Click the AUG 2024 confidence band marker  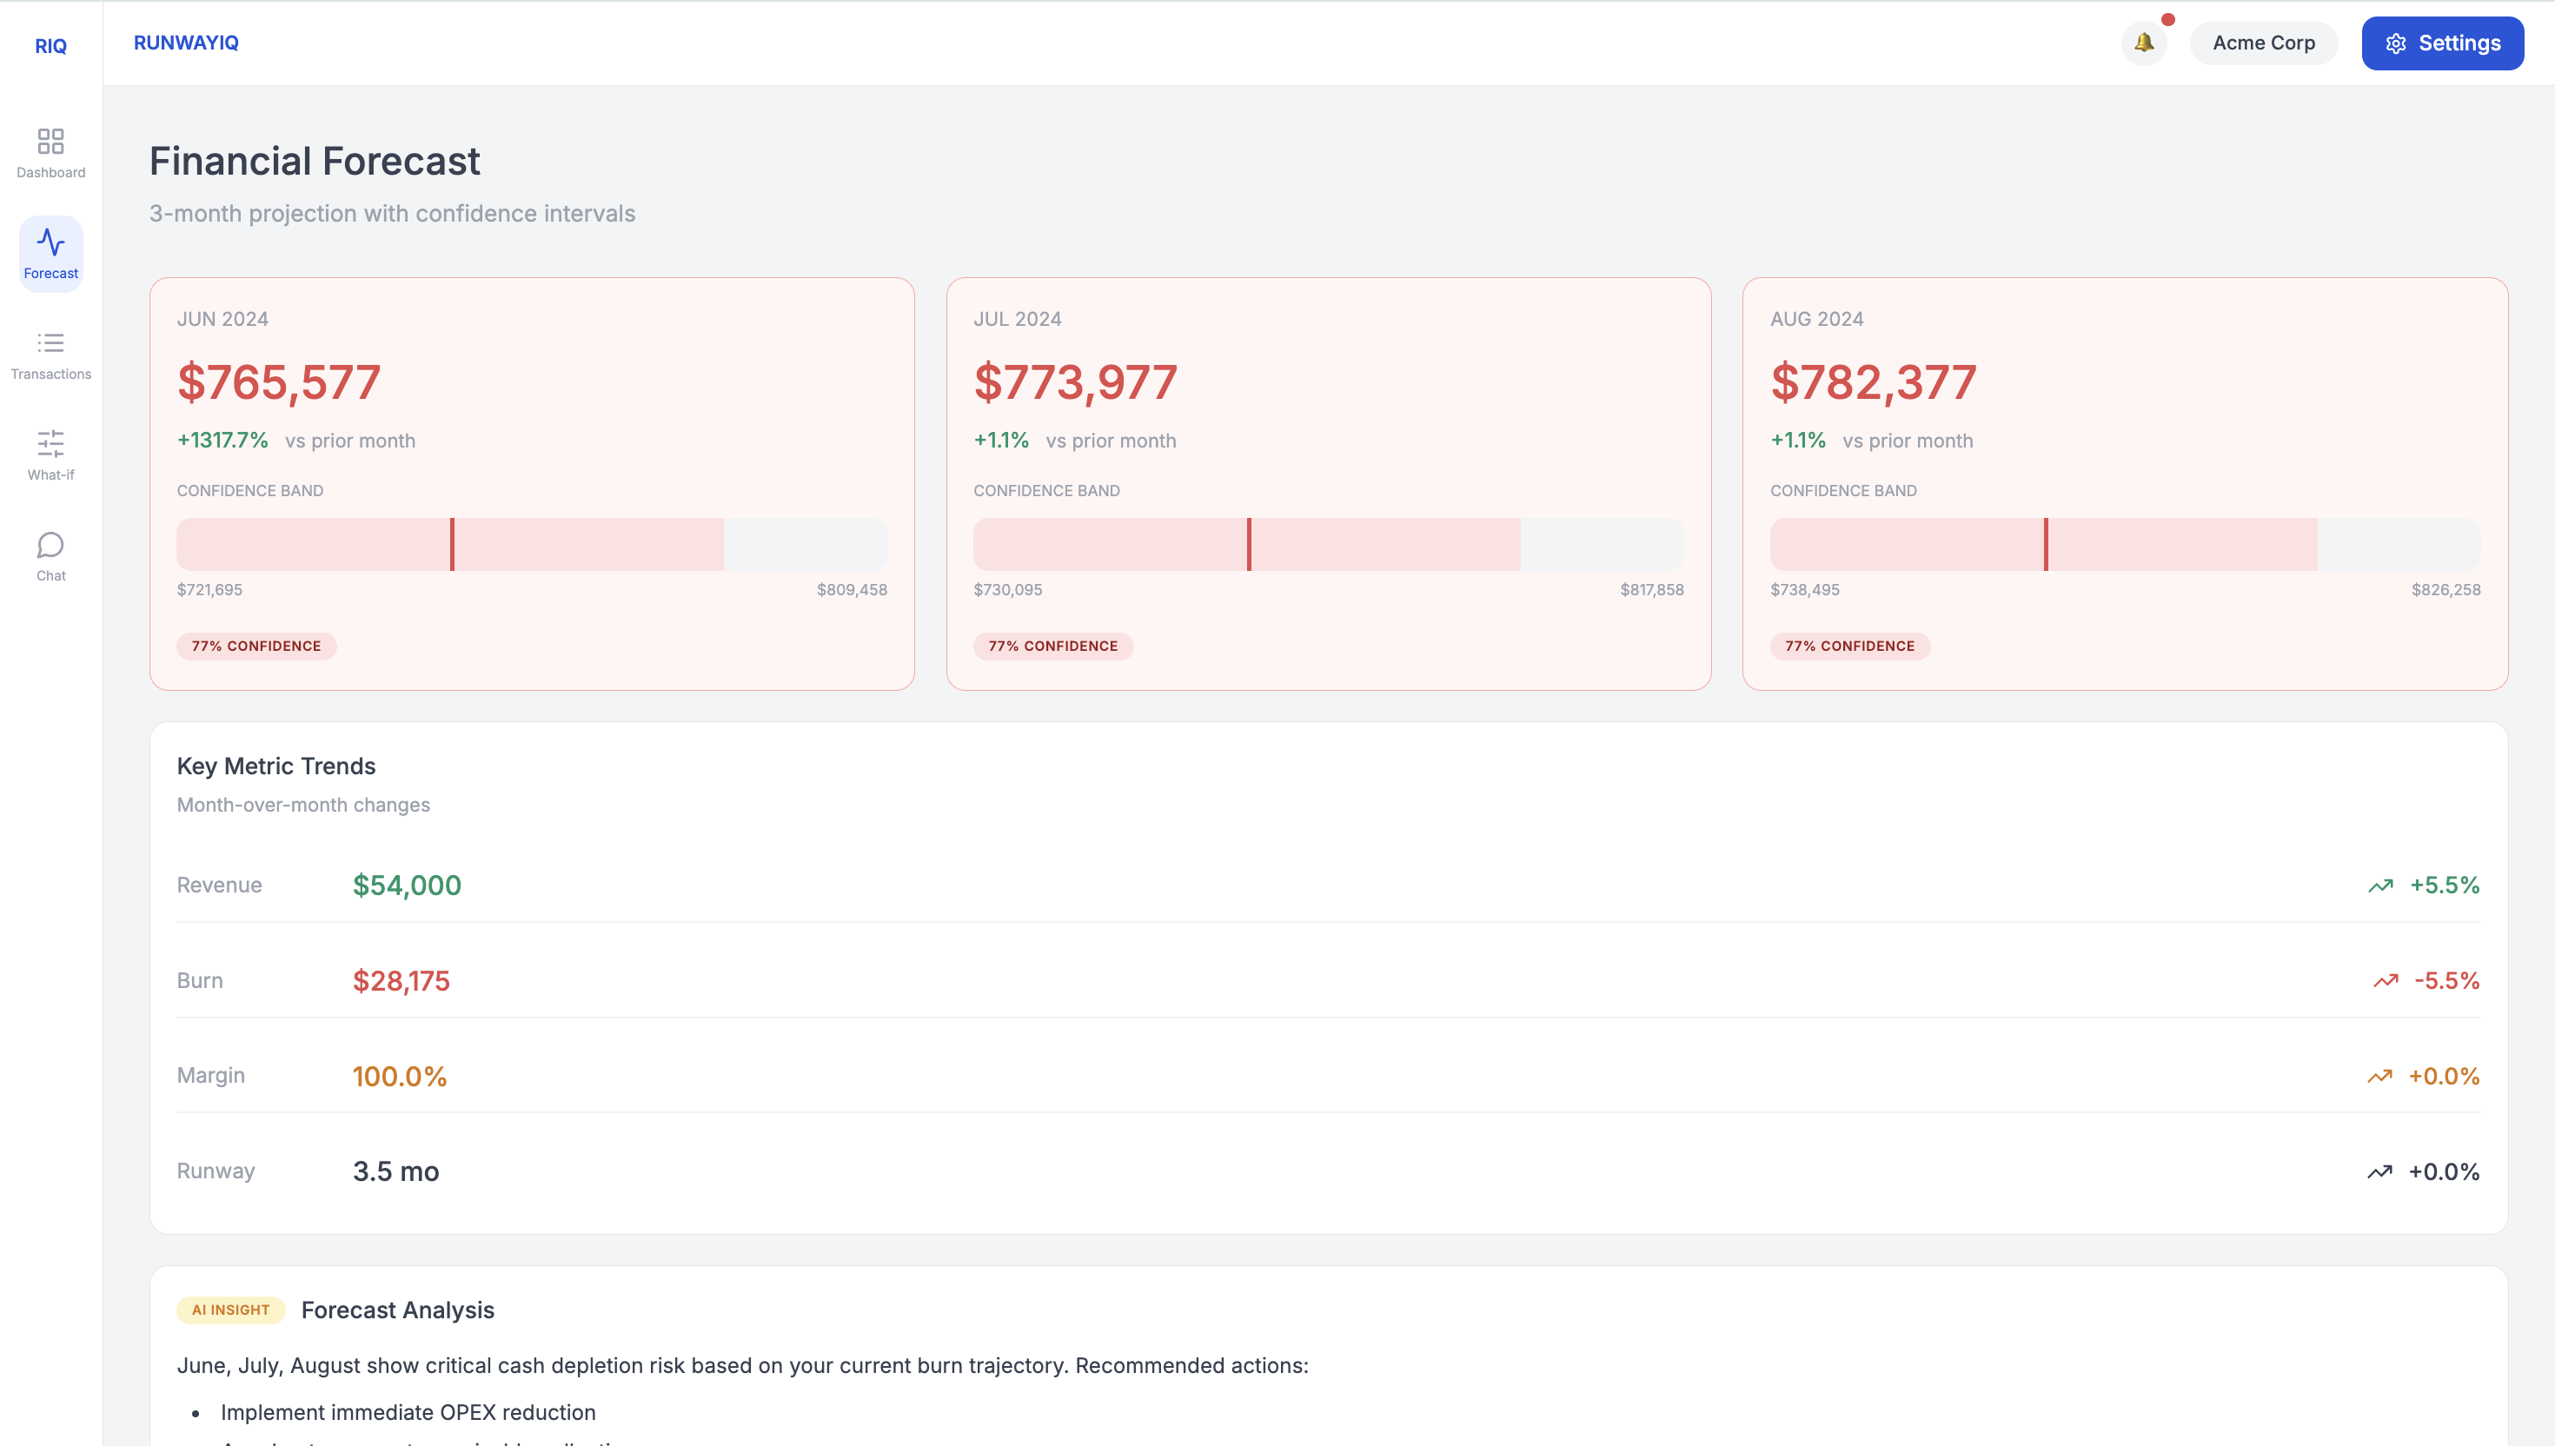coord(2046,544)
